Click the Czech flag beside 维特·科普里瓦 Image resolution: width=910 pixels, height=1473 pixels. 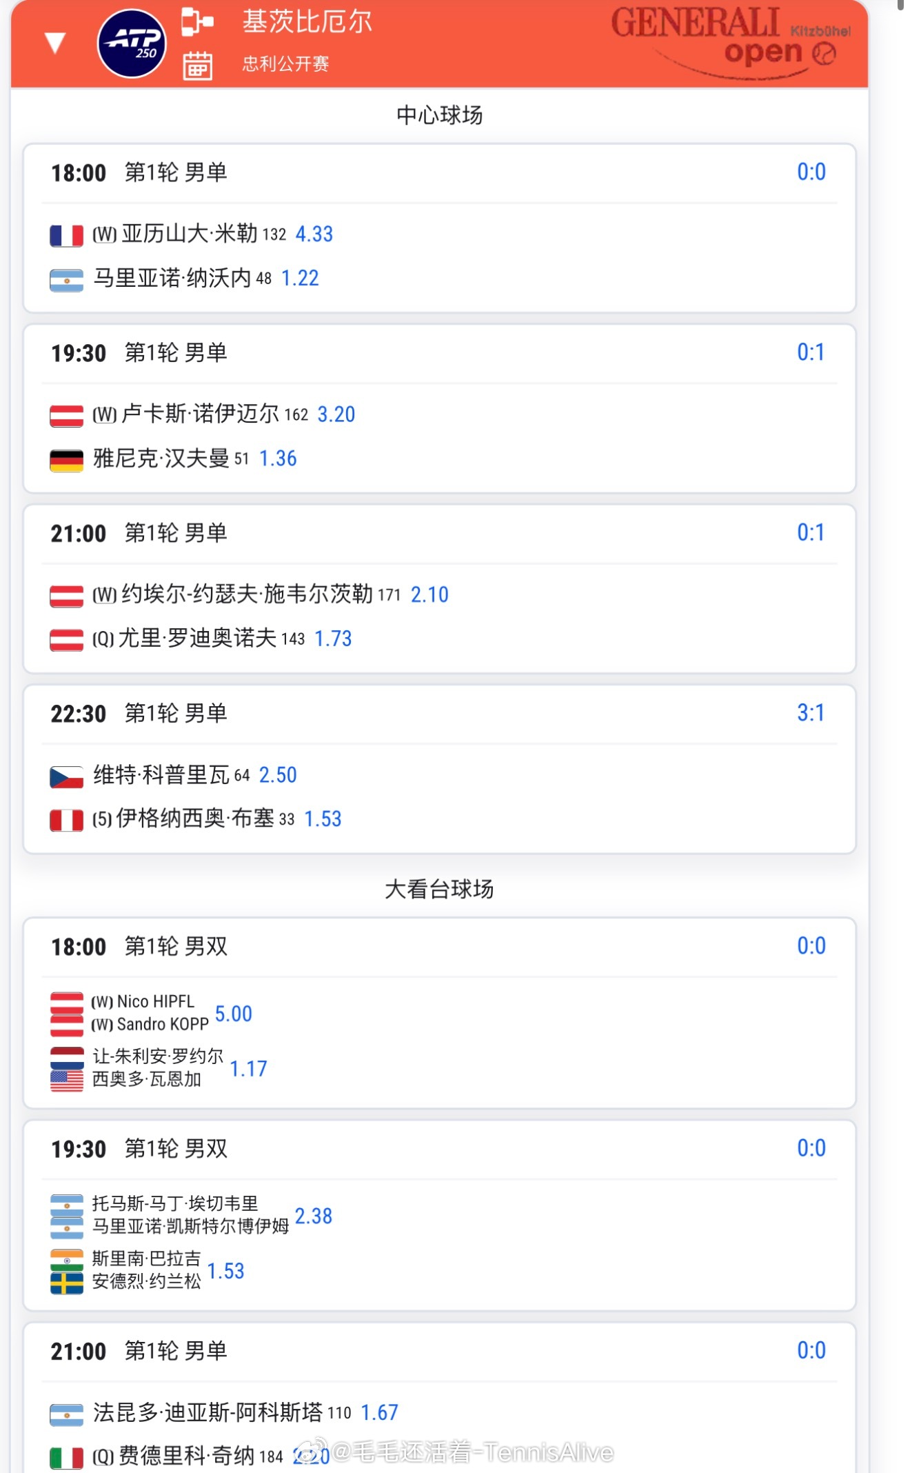pos(67,777)
